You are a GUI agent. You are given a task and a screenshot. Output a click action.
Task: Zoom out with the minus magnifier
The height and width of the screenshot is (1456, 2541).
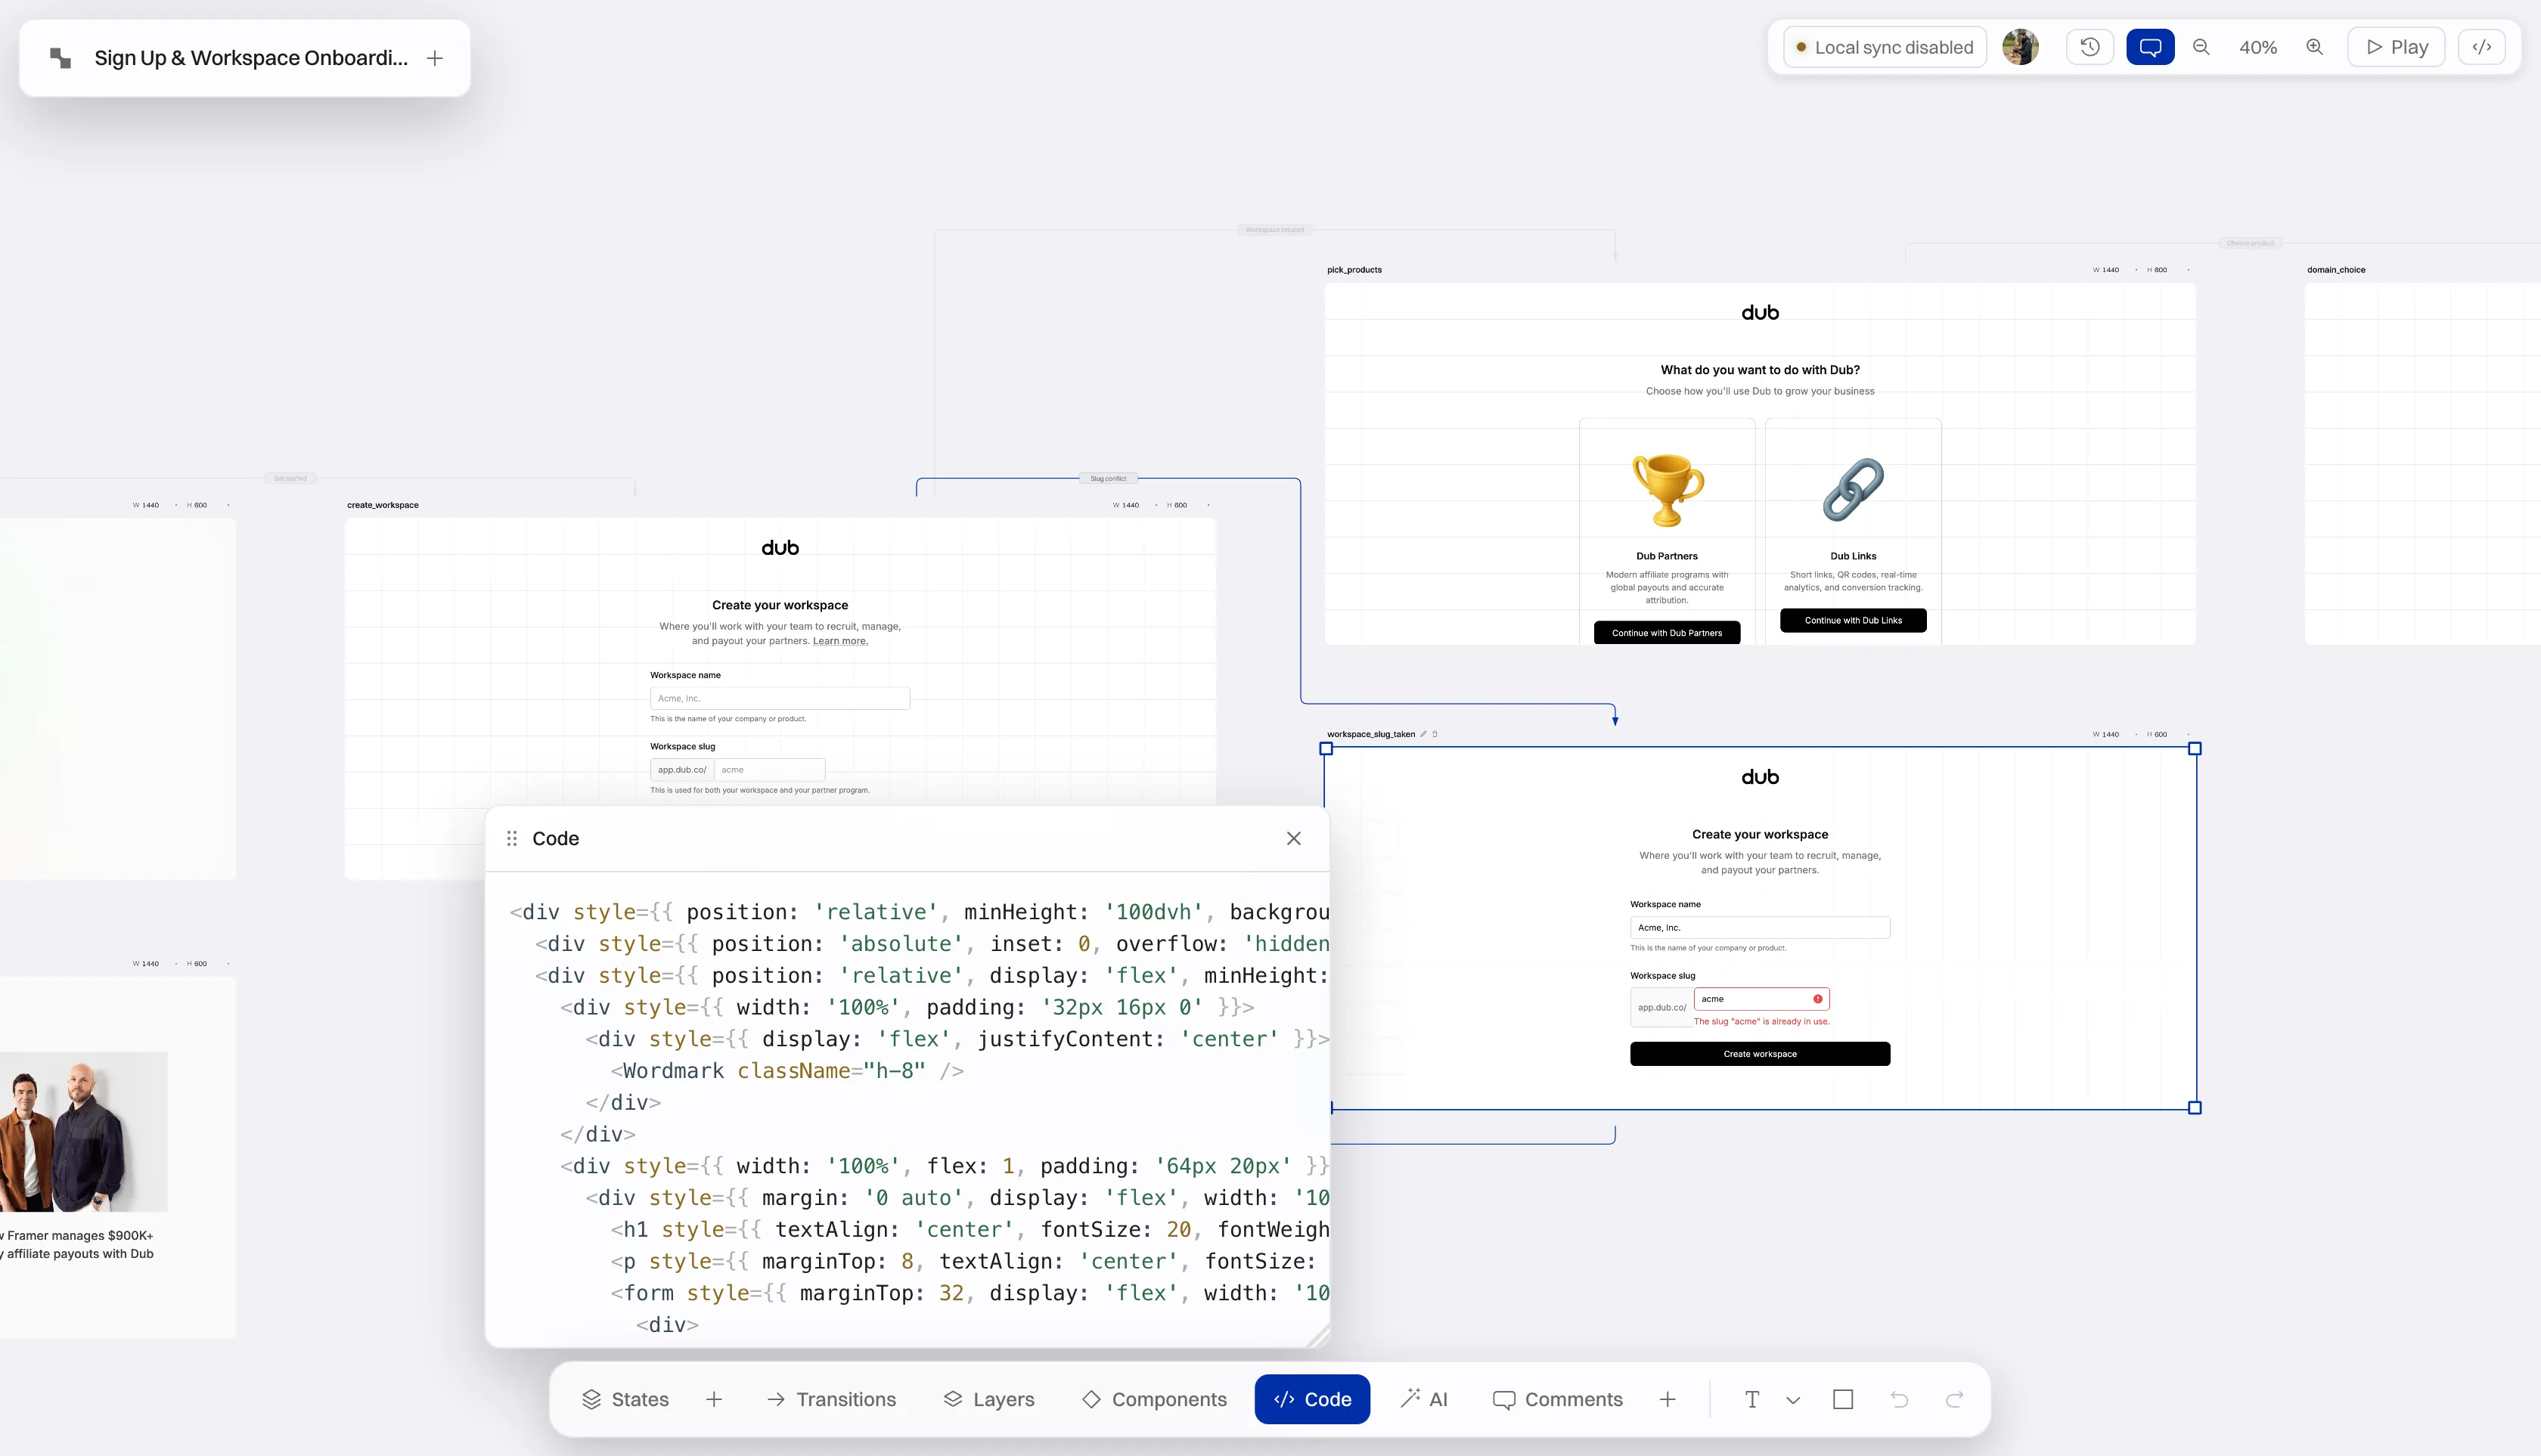(2201, 47)
